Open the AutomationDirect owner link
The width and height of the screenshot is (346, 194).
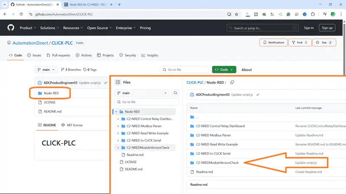[x=30, y=43]
